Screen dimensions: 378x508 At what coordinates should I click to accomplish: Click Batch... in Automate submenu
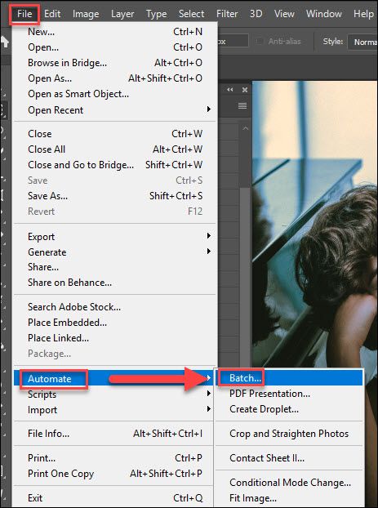(x=289, y=378)
